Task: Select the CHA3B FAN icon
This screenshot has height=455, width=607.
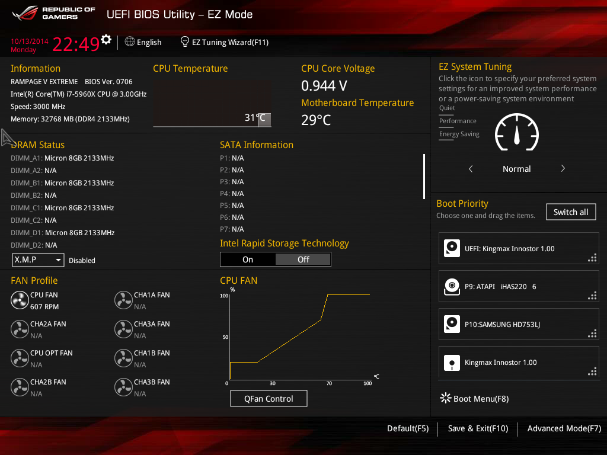Action: click(123, 387)
